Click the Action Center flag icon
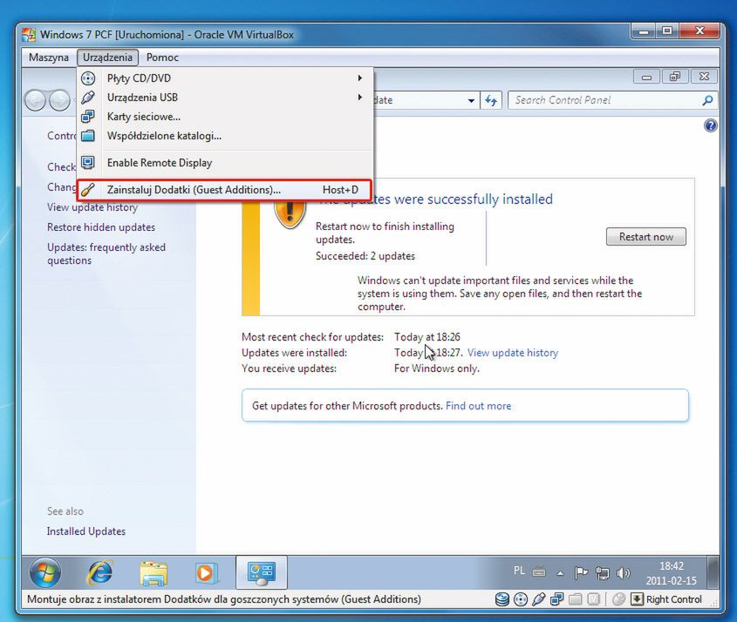This screenshot has height=622, width=737. coord(581,572)
